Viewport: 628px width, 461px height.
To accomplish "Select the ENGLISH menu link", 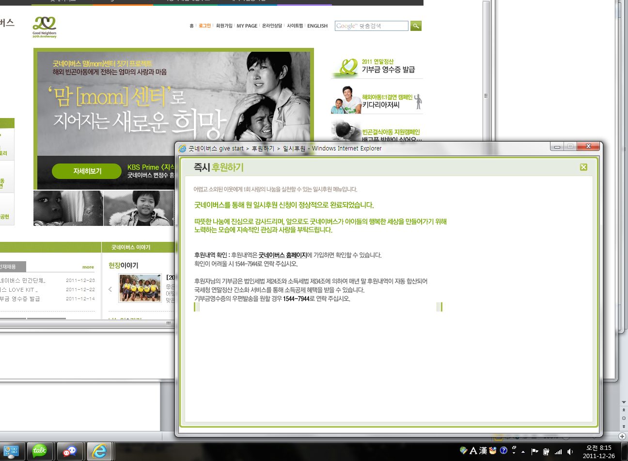I will tap(317, 26).
